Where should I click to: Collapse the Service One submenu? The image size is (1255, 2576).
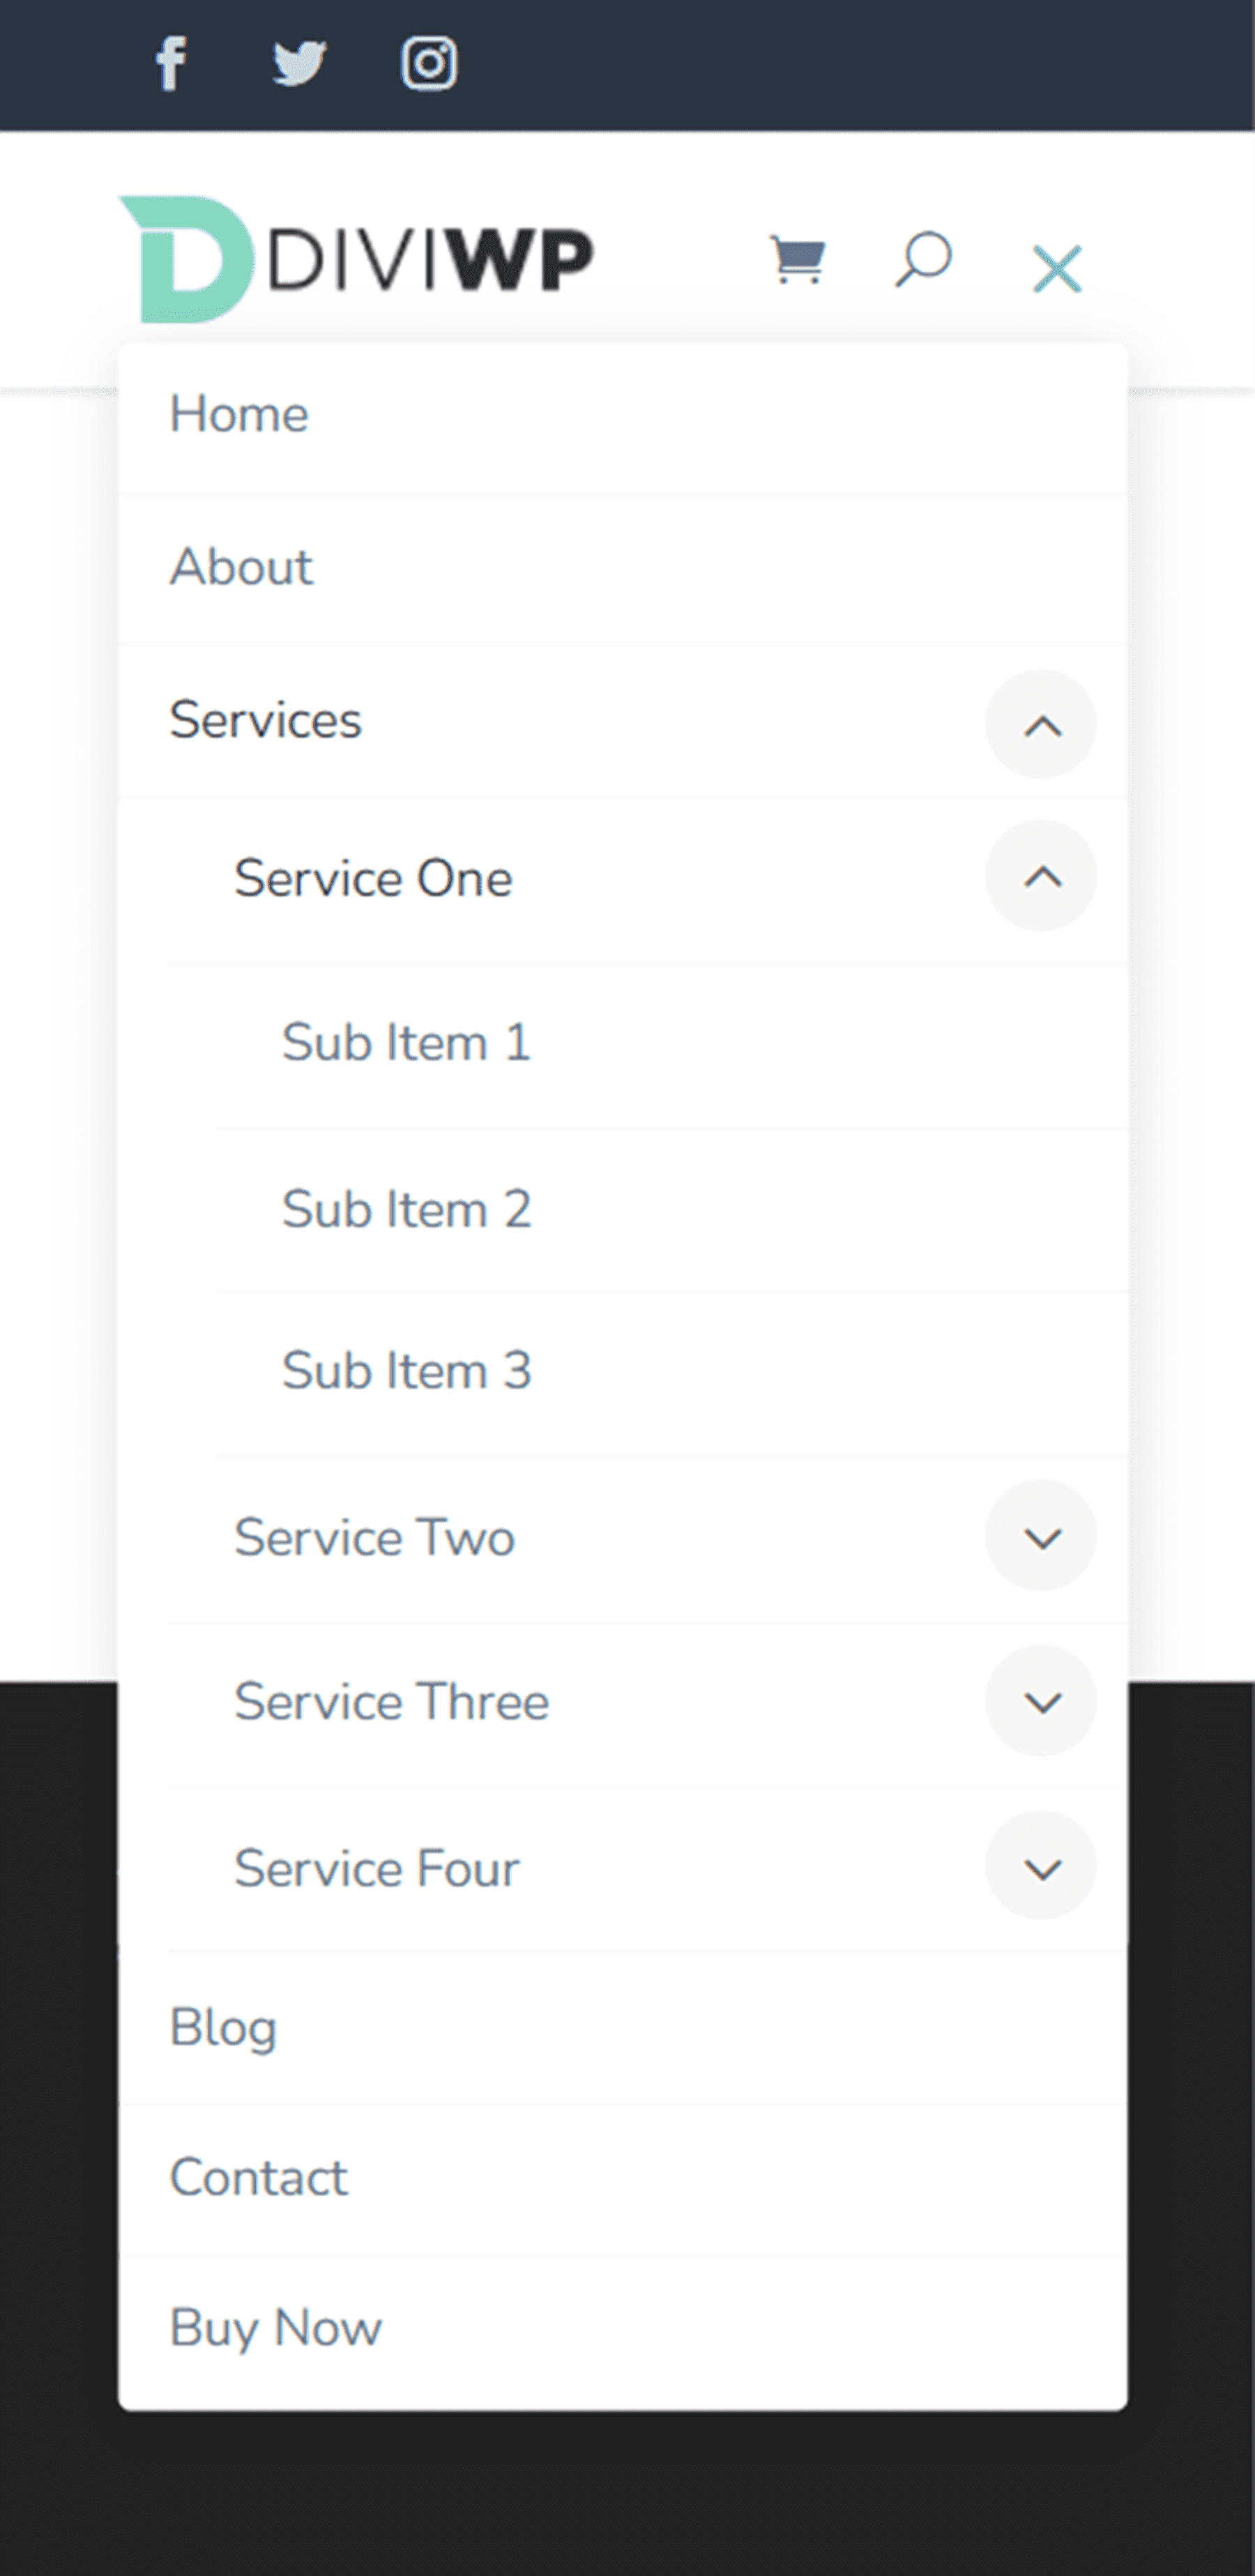[1041, 876]
